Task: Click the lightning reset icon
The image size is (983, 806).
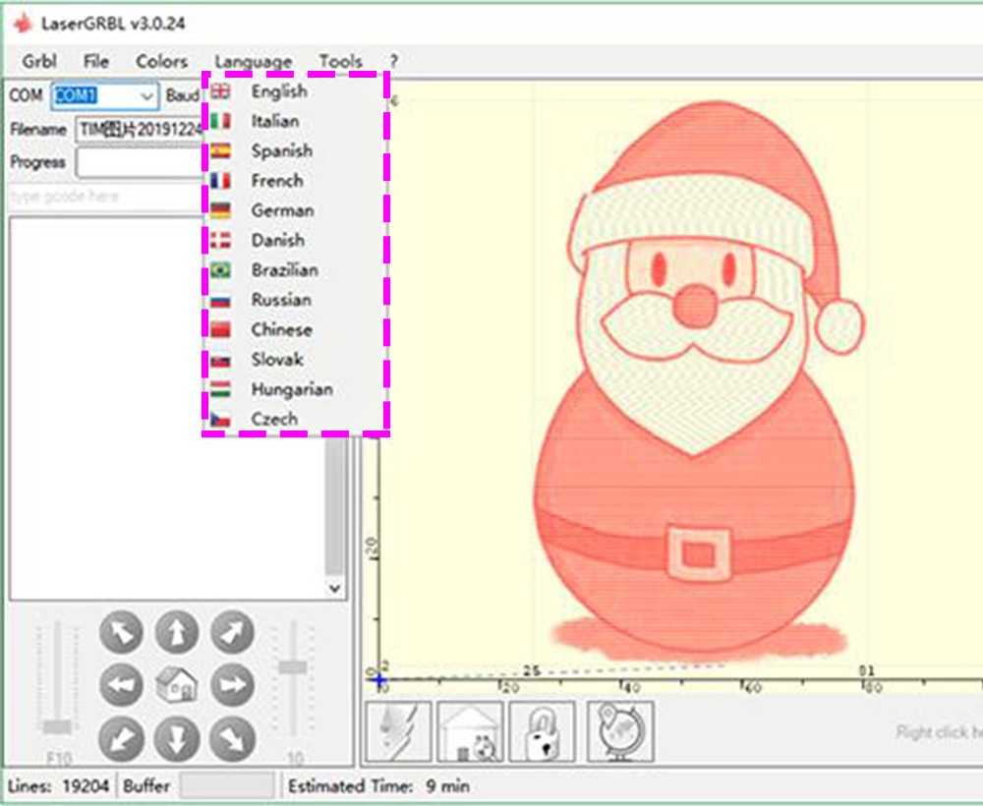Action: pos(398,731)
